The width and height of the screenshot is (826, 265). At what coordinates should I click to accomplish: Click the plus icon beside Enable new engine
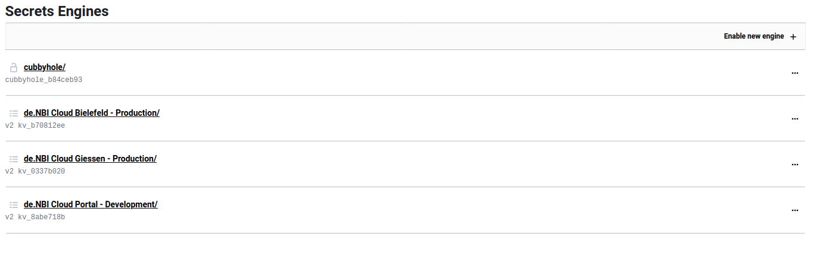[x=793, y=37]
